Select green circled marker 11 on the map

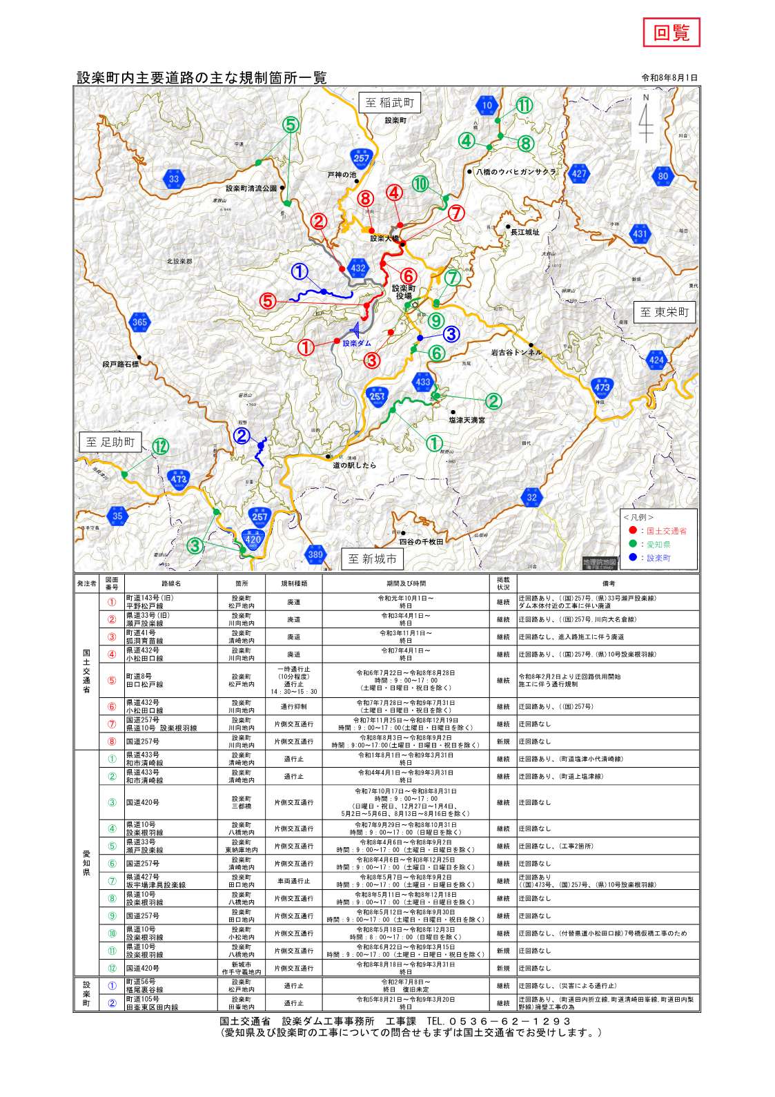click(525, 106)
